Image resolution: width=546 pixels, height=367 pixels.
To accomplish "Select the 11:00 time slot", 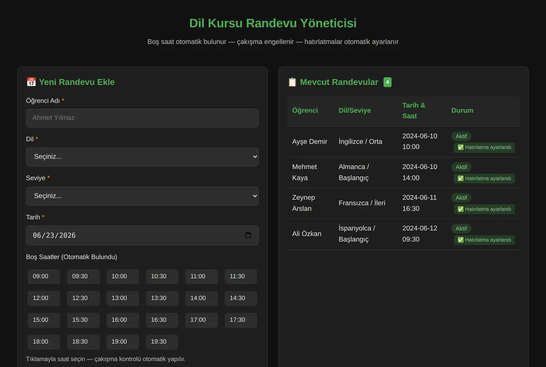I will (201, 276).
